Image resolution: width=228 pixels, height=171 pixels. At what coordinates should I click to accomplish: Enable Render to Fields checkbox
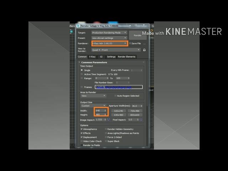point(82,145)
